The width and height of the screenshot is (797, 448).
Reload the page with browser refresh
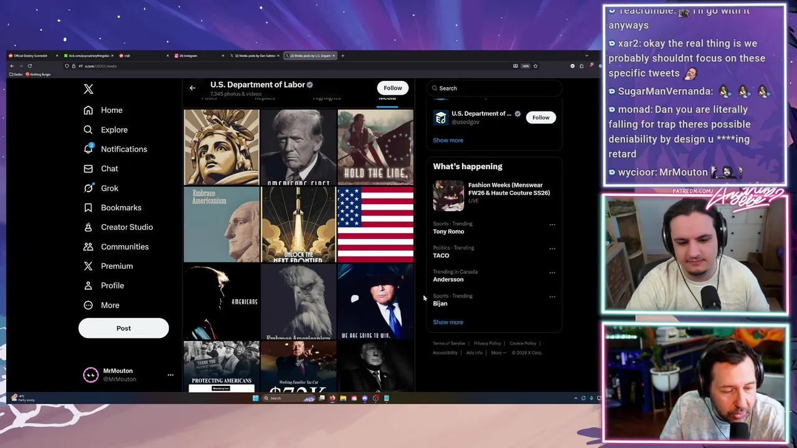coord(29,66)
